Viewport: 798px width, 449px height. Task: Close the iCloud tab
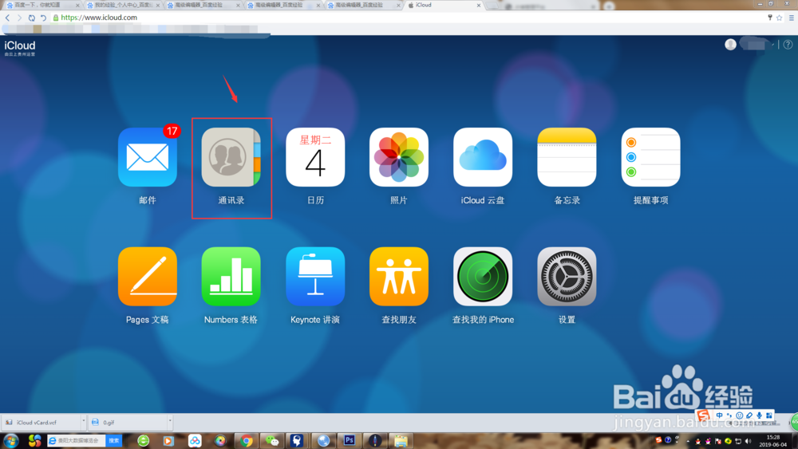pos(478,5)
